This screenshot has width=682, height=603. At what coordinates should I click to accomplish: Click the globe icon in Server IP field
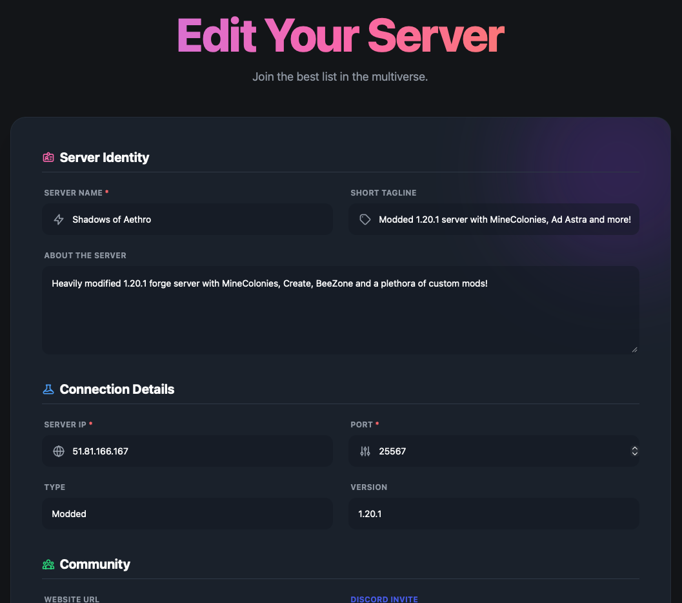coord(59,451)
